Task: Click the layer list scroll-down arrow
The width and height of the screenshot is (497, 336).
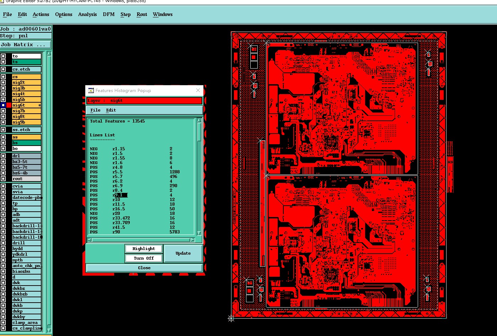Action: [49, 331]
